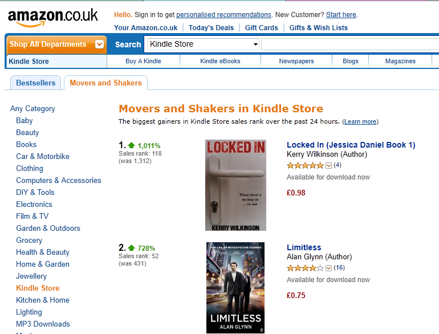This screenshot has height=334, width=439.
Task: Open Locked In (Jessica Daniel Book 1) title
Action: click(x=351, y=145)
